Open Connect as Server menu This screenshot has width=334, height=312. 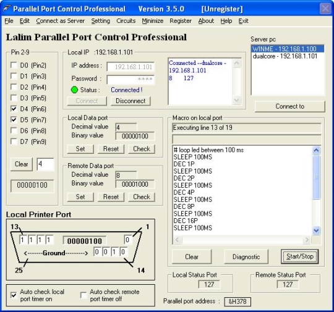(60, 21)
